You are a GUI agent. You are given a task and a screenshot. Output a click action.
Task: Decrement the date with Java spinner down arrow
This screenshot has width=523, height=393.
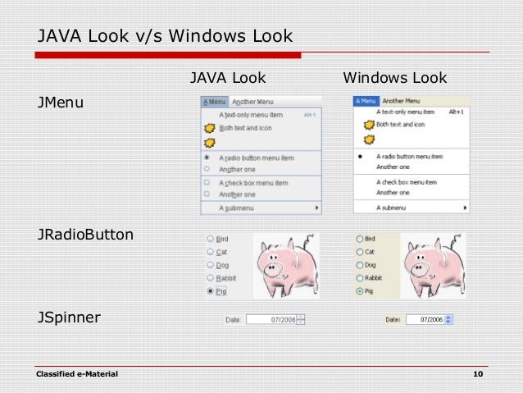301,322
